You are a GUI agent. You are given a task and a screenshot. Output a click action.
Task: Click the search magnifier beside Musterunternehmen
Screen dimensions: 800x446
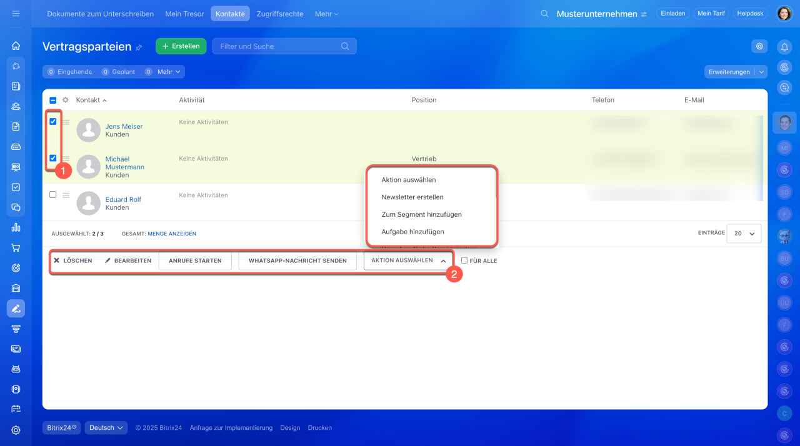coord(544,14)
